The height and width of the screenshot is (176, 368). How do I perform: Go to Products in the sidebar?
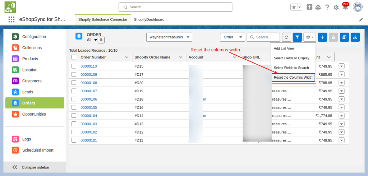pos(30,59)
